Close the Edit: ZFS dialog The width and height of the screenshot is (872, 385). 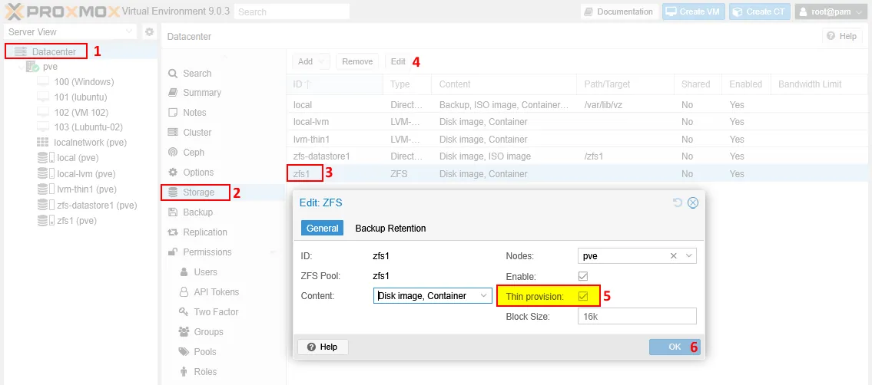point(693,202)
